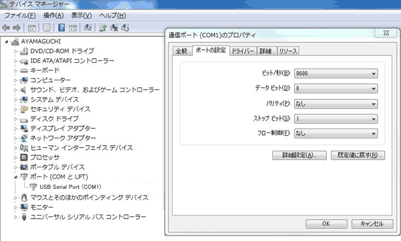
Task: Click the OK button
Action: [326, 224]
